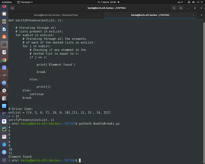Open Rhythmbox music player in dock

[4, 21]
